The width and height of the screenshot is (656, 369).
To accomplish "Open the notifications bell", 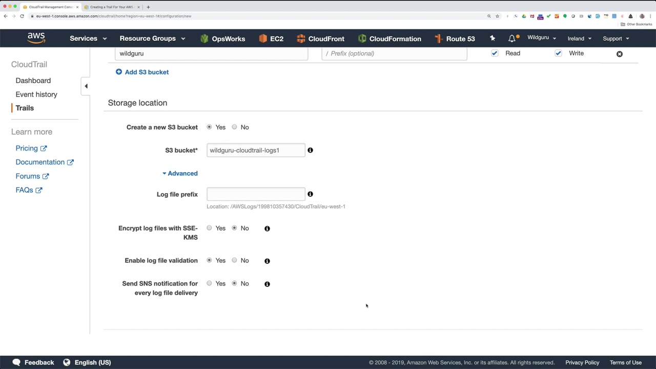I will 512,38.
